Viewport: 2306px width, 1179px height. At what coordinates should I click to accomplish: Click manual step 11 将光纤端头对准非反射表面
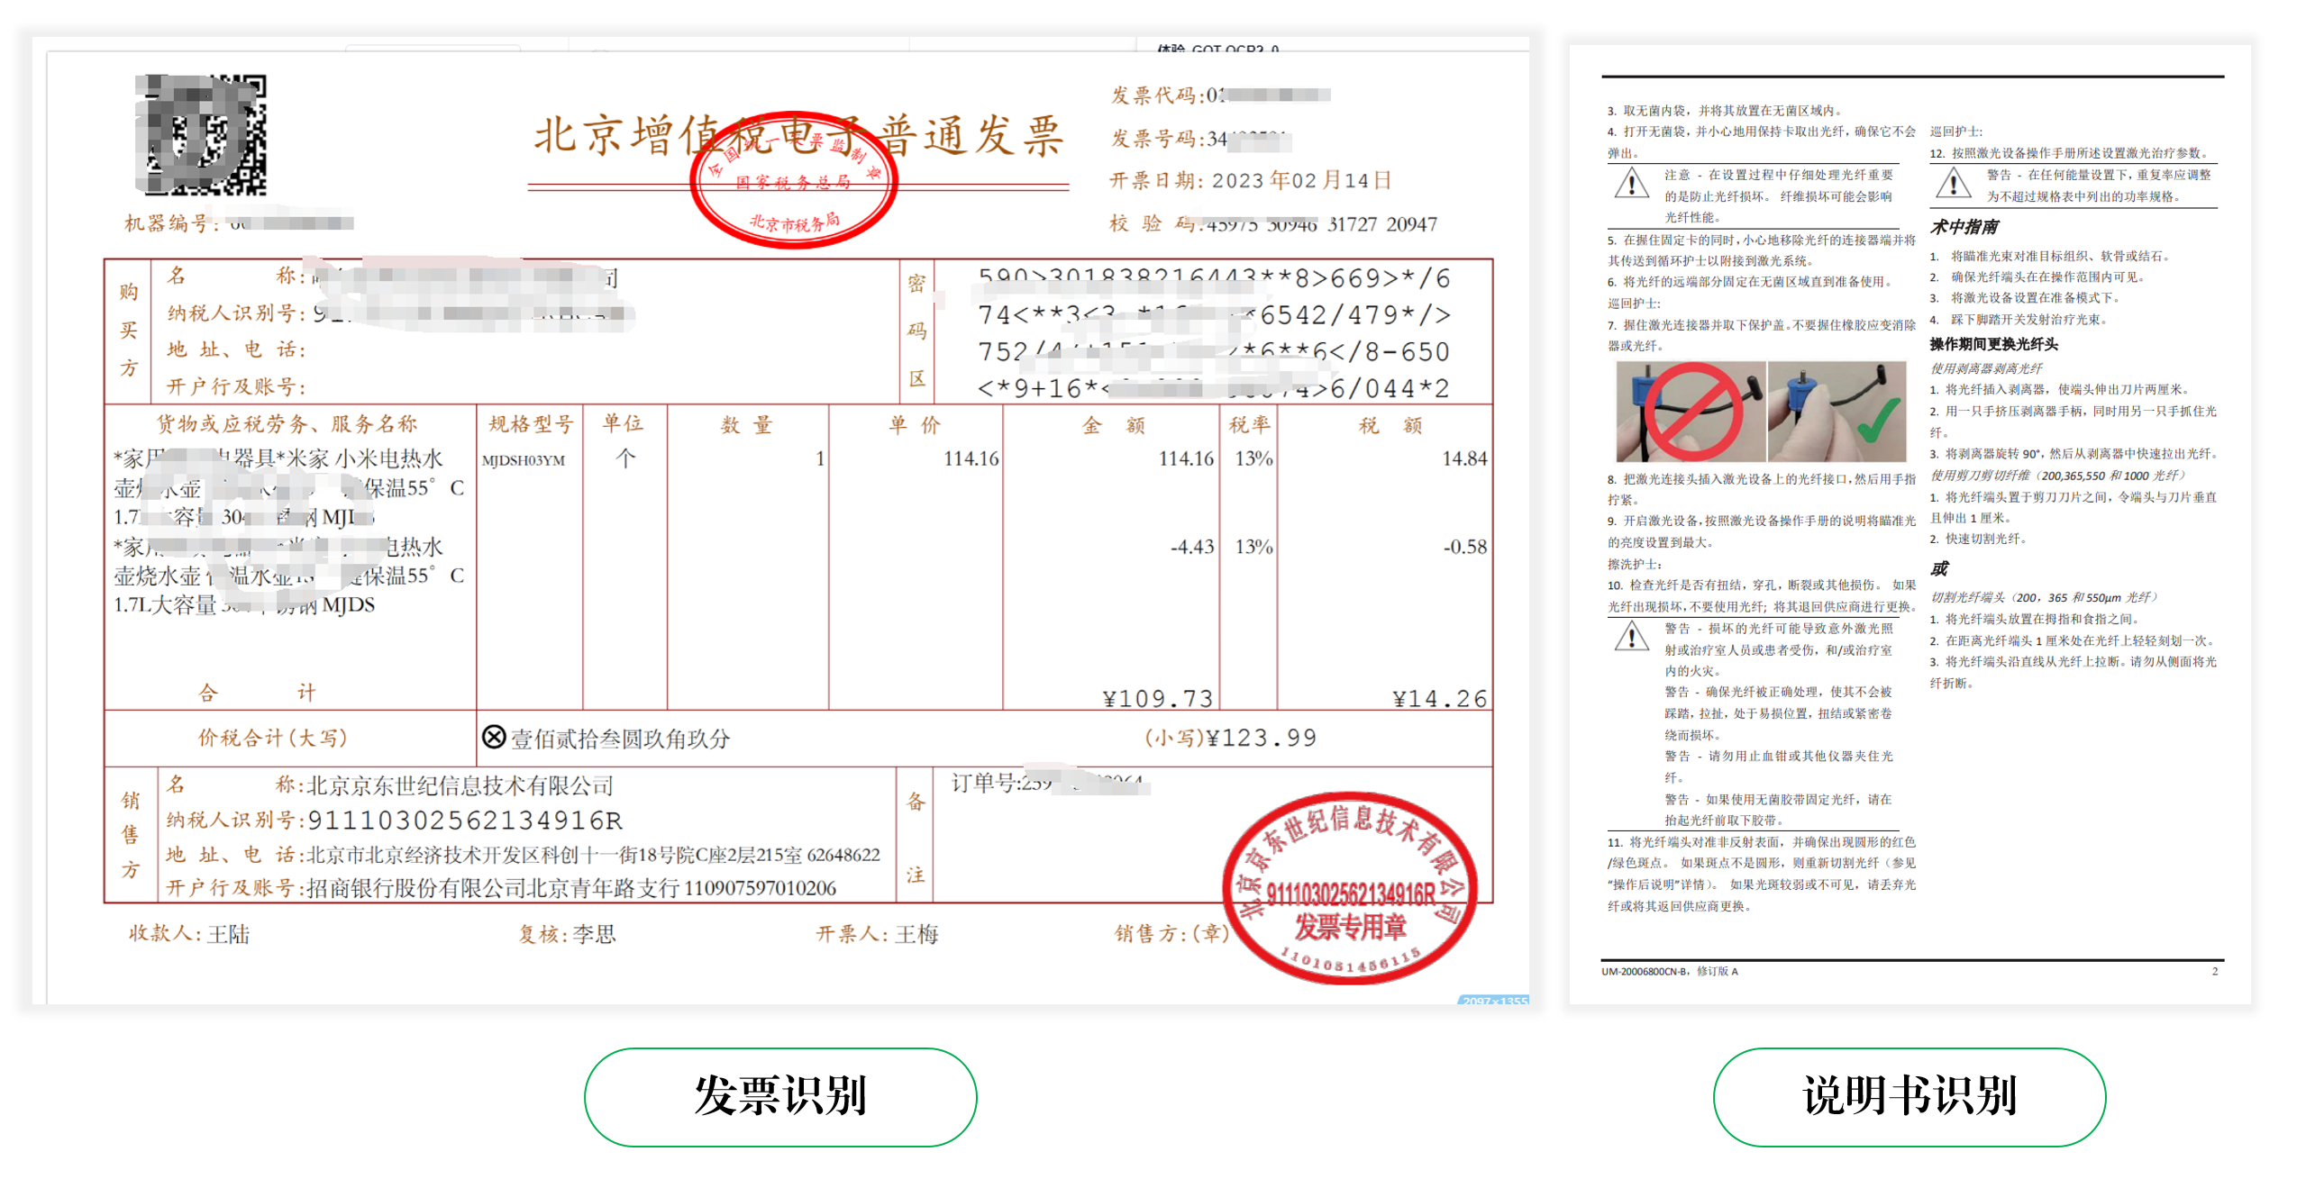pyautogui.click(x=1762, y=874)
